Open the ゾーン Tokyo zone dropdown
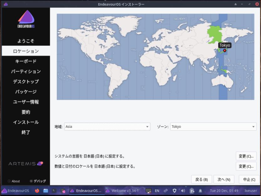Image resolution: width=261 pixels, height=196 pixels. (213, 127)
